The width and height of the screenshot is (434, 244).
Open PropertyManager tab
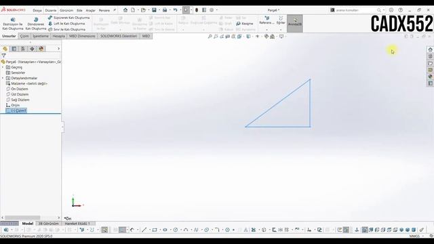[x=14, y=49]
